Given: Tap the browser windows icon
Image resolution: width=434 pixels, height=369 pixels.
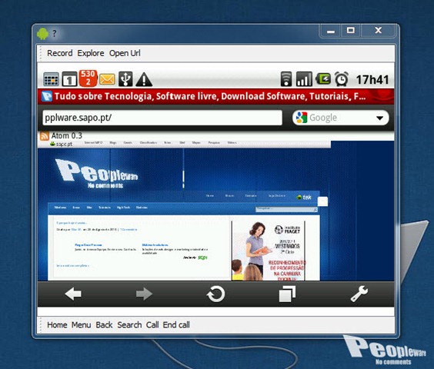Looking at the screenshot, I should click(287, 294).
